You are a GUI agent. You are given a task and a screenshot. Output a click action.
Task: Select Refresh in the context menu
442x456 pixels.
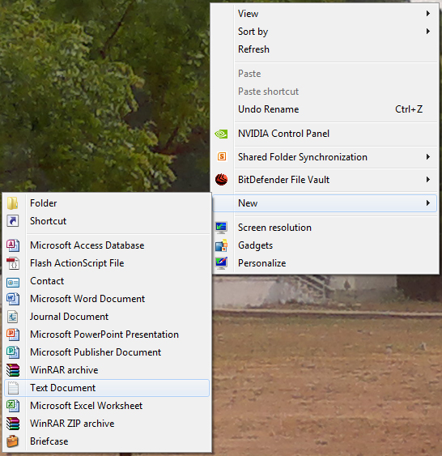325,49
